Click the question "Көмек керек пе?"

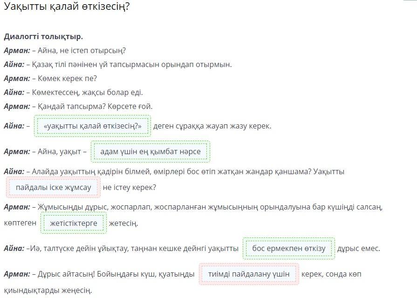(x=64, y=78)
